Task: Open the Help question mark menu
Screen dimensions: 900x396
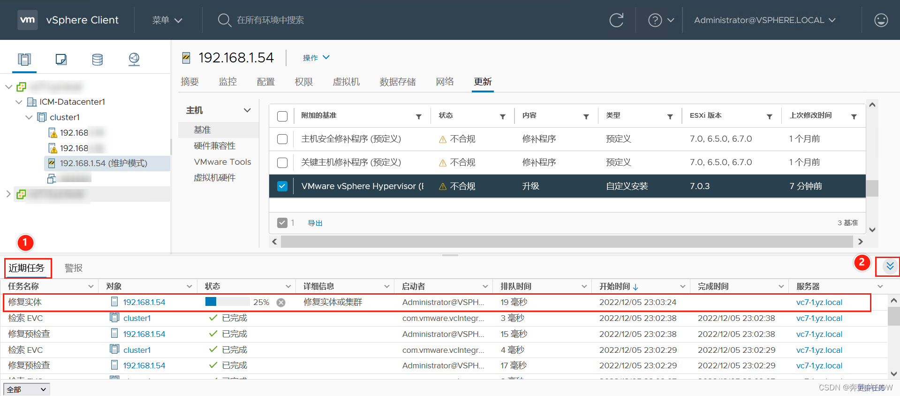Action: pyautogui.click(x=661, y=20)
